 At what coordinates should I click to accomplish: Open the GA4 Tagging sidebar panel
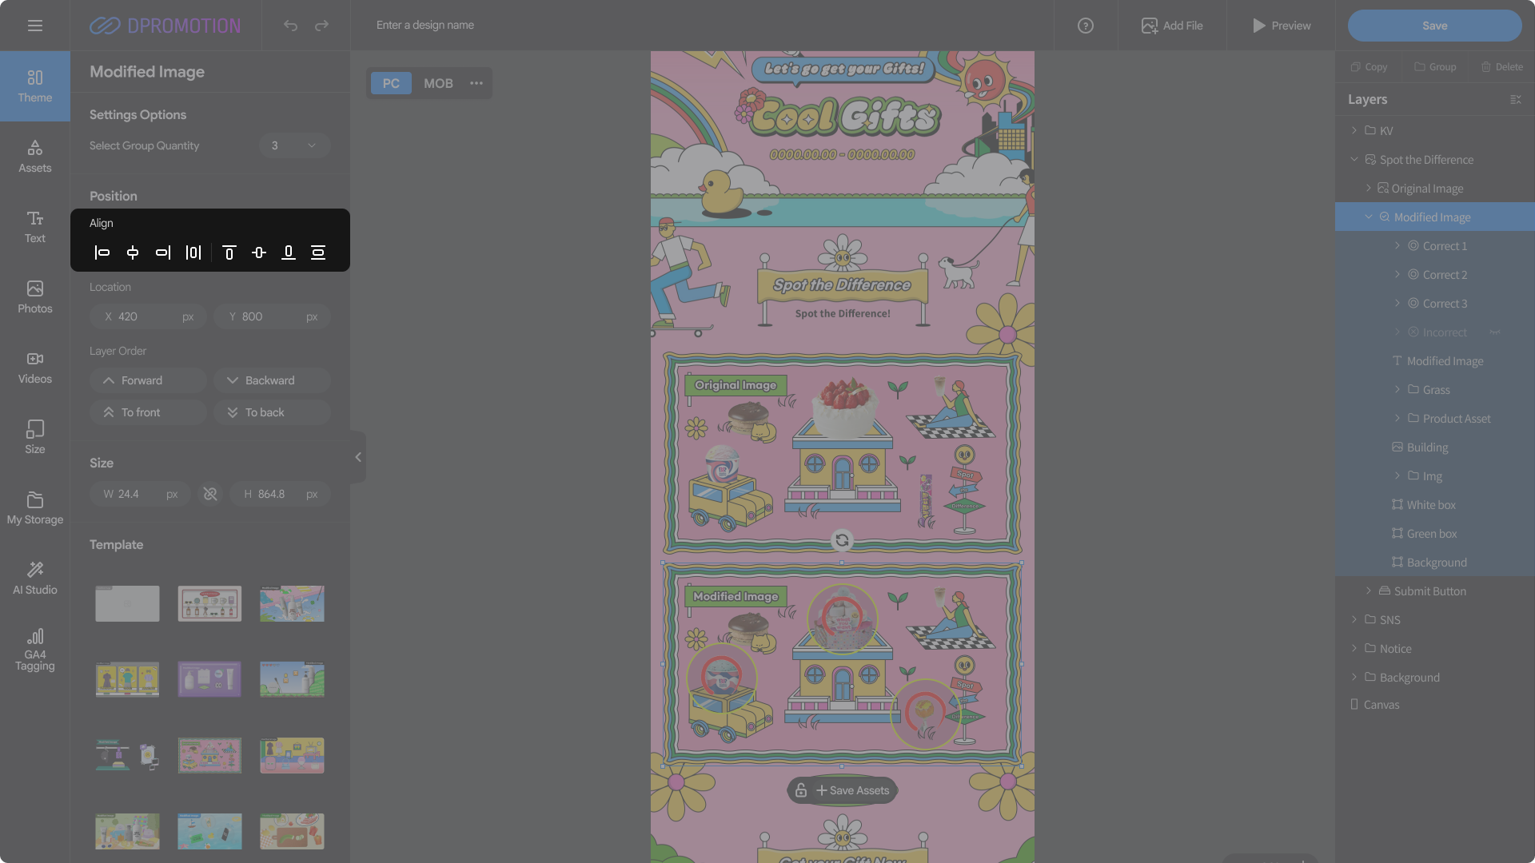click(x=35, y=649)
